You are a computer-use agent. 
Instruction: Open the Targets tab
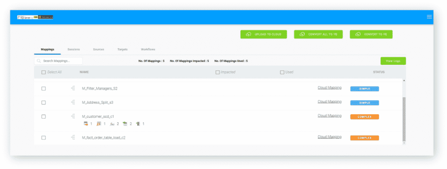[123, 50]
